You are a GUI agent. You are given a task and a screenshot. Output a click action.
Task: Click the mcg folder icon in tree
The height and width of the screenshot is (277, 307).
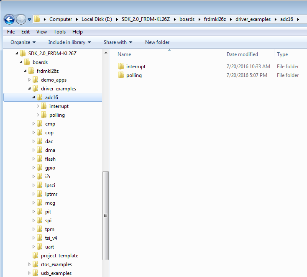(40, 203)
